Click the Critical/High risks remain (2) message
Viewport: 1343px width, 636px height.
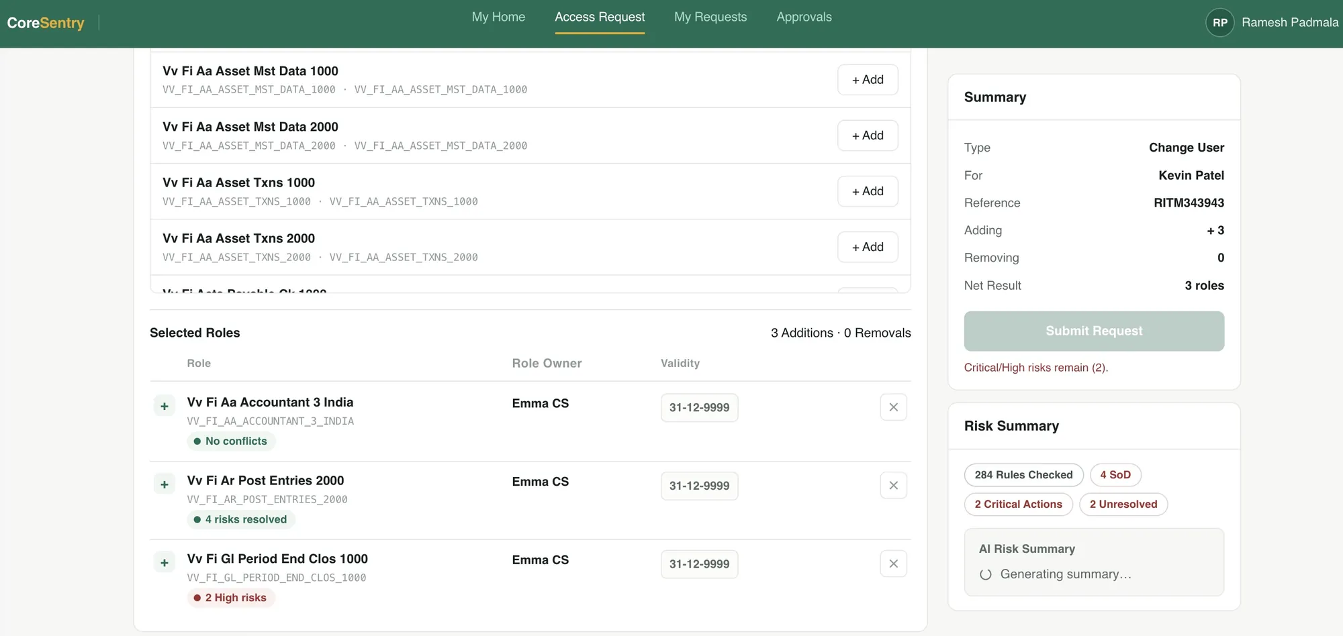[1036, 368]
